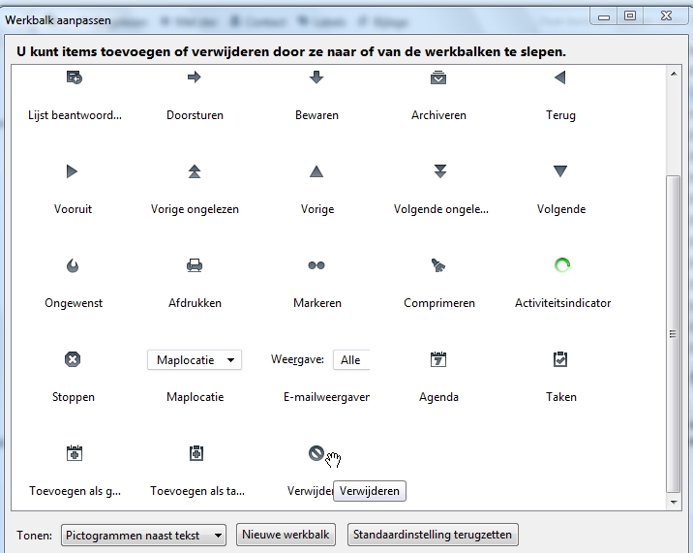Image resolution: width=693 pixels, height=553 pixels.
Task: Click the Ongewenst flame icon
Action: (x=73, y=265)
